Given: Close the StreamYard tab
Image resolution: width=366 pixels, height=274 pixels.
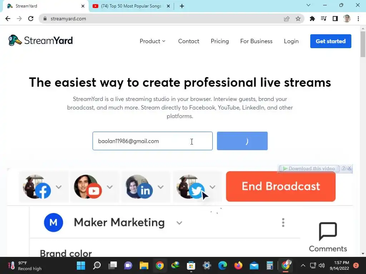Looking at the screenshot, I should click(83, 6).
